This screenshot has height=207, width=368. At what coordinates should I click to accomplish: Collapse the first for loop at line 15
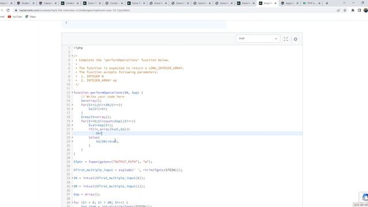72,105
